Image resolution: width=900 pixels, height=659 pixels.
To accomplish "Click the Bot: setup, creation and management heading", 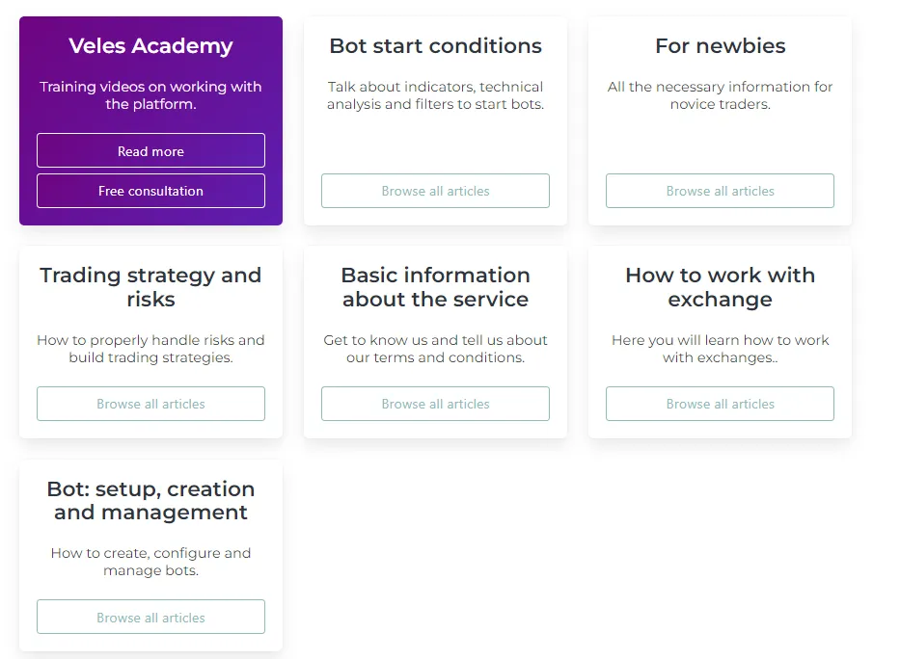I will pyautogui.click(x=150, y=501).
